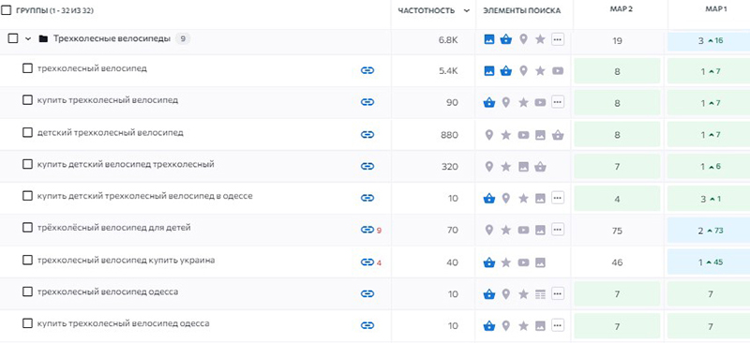Click grey basket icon in детский трехколесный велосипед row
This screenshot has width=750, height=343.
coord(557,135)
